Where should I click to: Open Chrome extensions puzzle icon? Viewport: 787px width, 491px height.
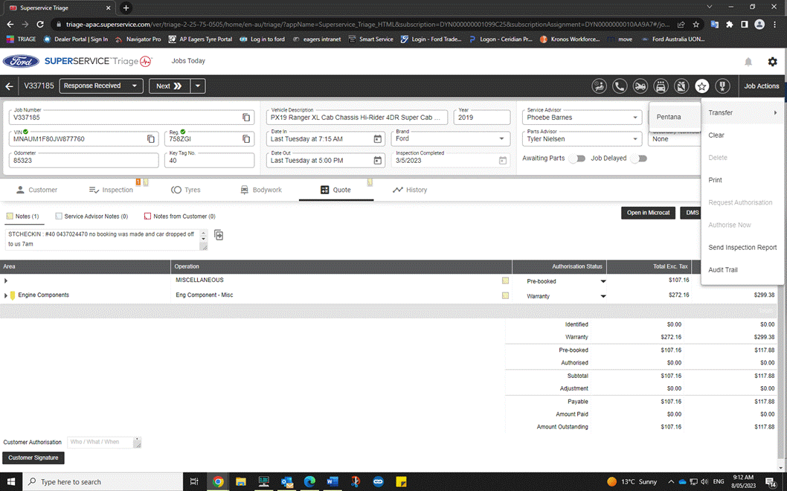point(729,24)
